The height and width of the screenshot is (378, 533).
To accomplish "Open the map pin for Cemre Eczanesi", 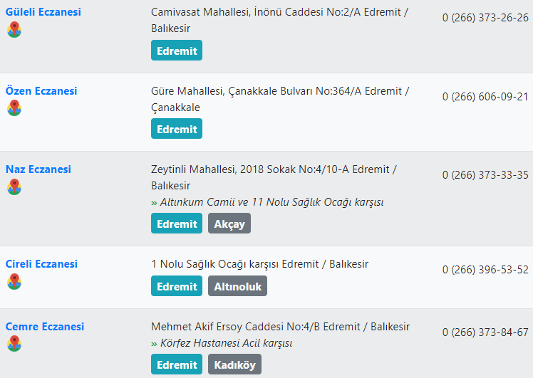I will pyautogui.click(x=14, y=343).
